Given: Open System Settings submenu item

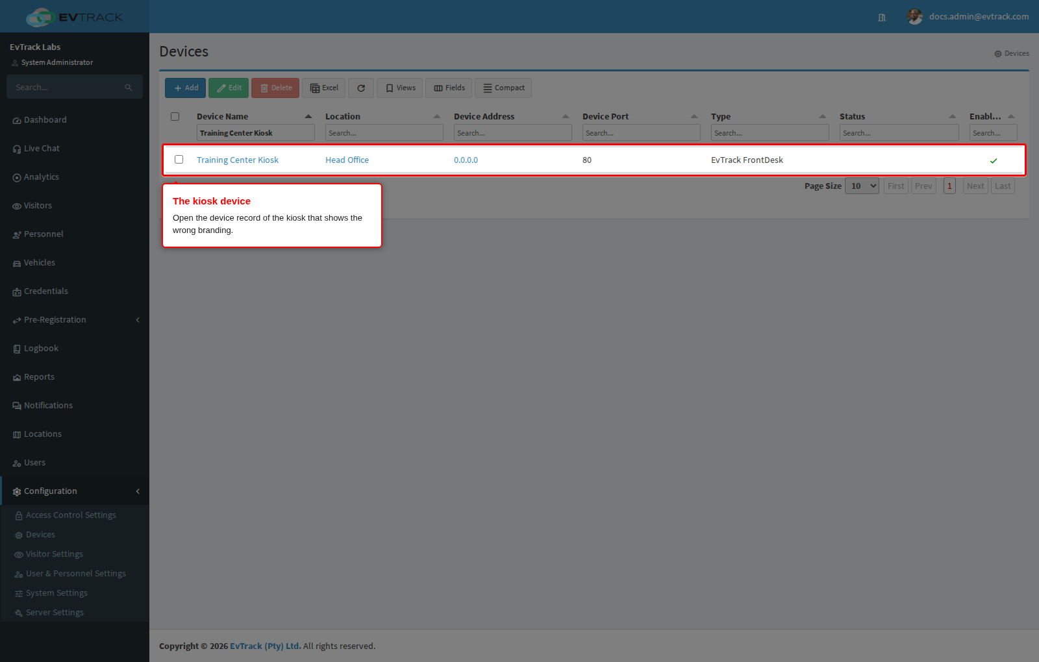Looking at the screenshot, I should [x=56, y=593].
